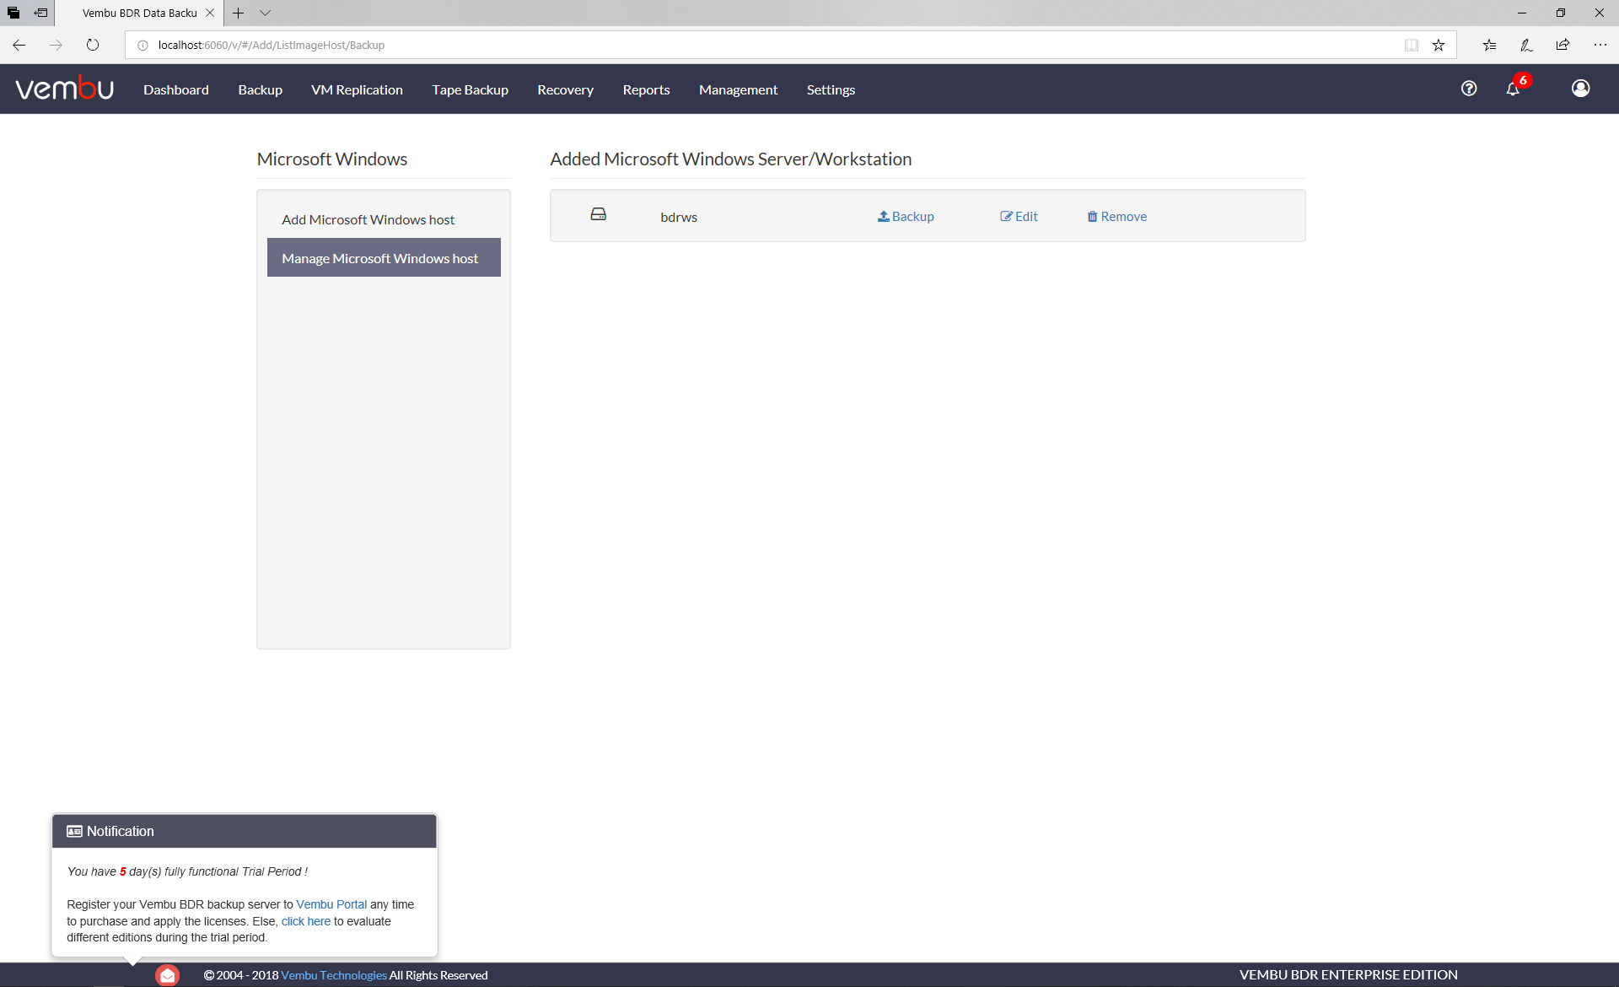The image size is (1619, 987).
Task: Click the set tabs aside icon
Action: pos(40,13)
